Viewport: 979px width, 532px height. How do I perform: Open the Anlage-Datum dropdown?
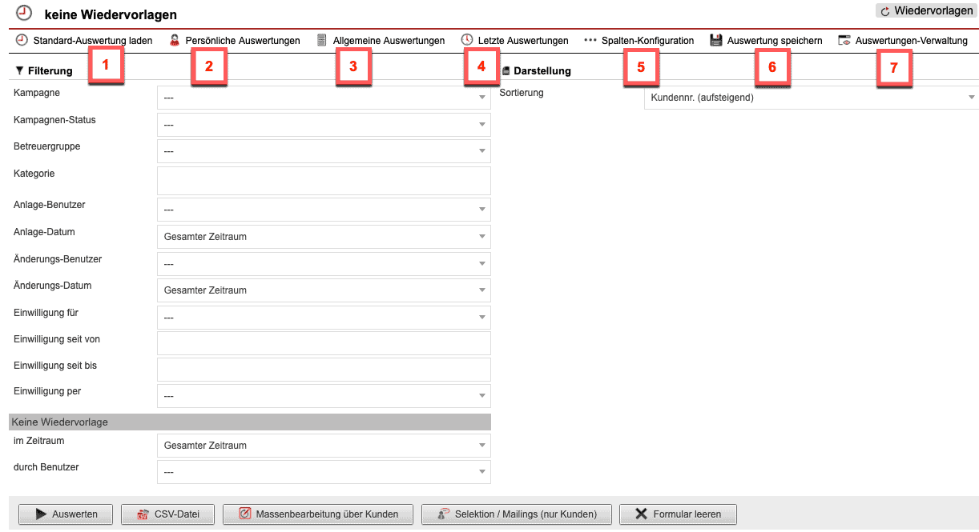coord(324,237)
